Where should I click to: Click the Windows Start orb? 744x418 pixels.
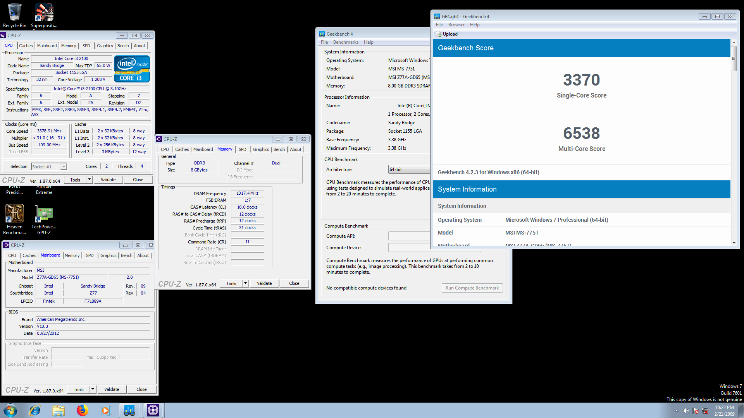pos(10,410)
